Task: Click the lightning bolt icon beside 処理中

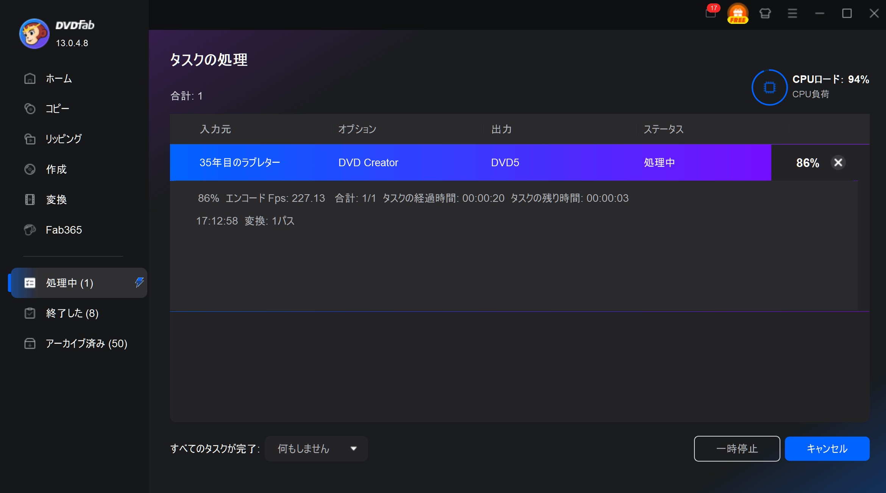Action: [x=139, y=282]
